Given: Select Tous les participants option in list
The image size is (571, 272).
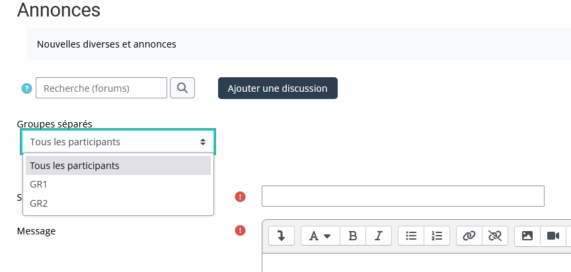Looking at the screenshot, I should point(118,166).
